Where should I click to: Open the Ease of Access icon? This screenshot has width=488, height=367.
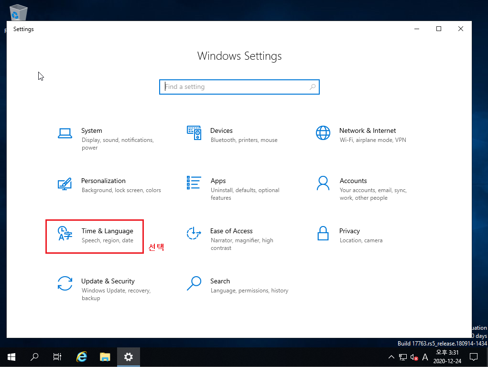(194, 233)
